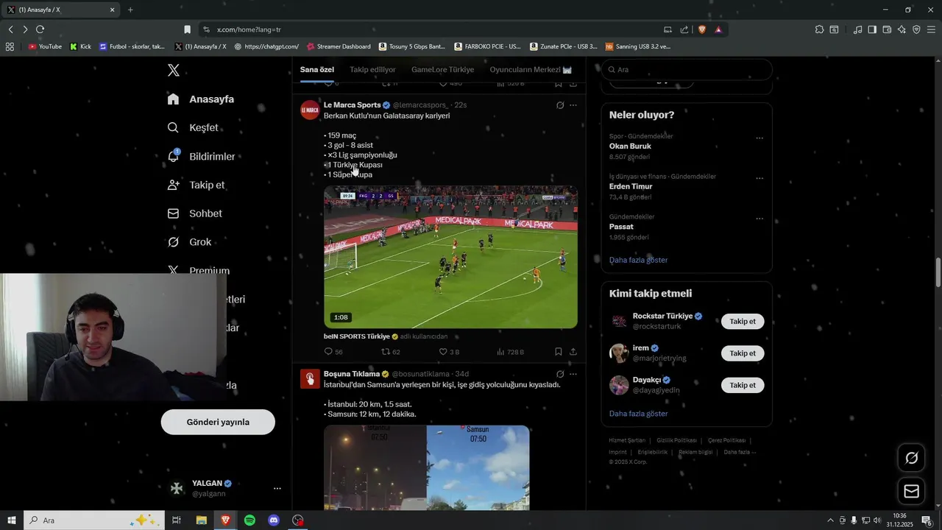
Task: Open Brave Wallet icon
Action: [887, 29]
